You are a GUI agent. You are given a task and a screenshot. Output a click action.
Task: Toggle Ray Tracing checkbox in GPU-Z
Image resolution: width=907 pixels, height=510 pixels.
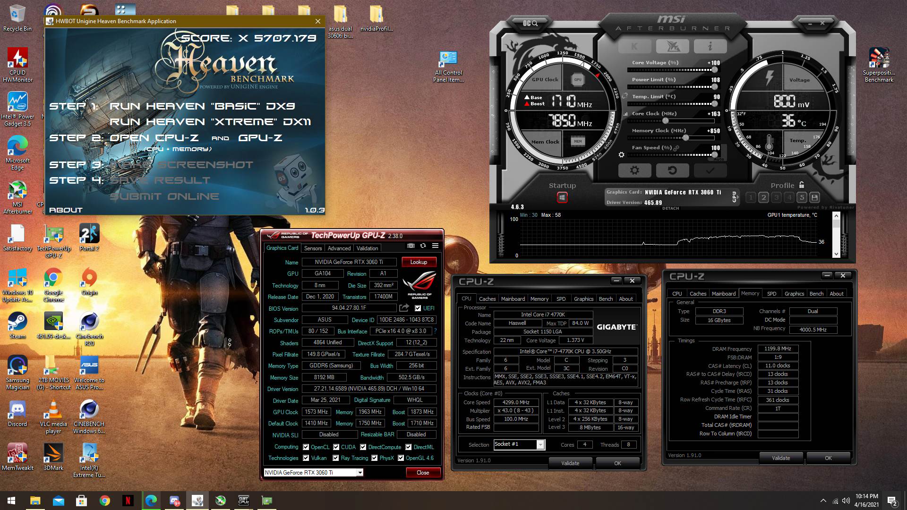[335, 458]
